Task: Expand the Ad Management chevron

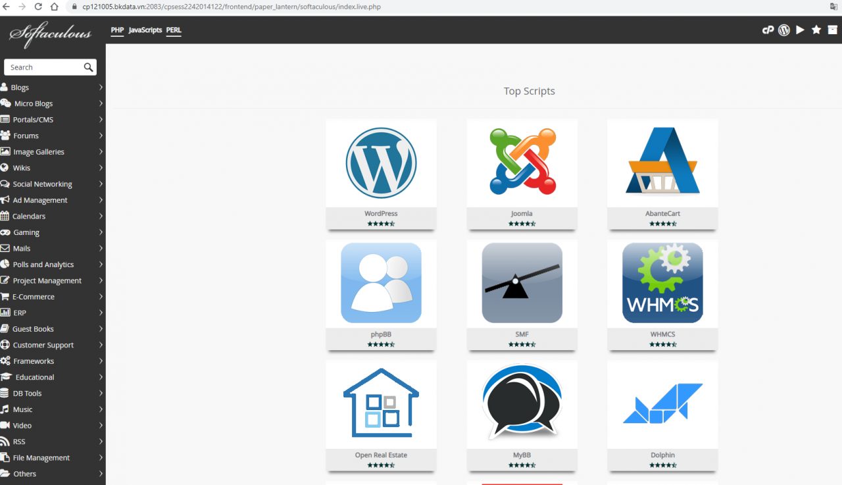Action: pos(101,200)
